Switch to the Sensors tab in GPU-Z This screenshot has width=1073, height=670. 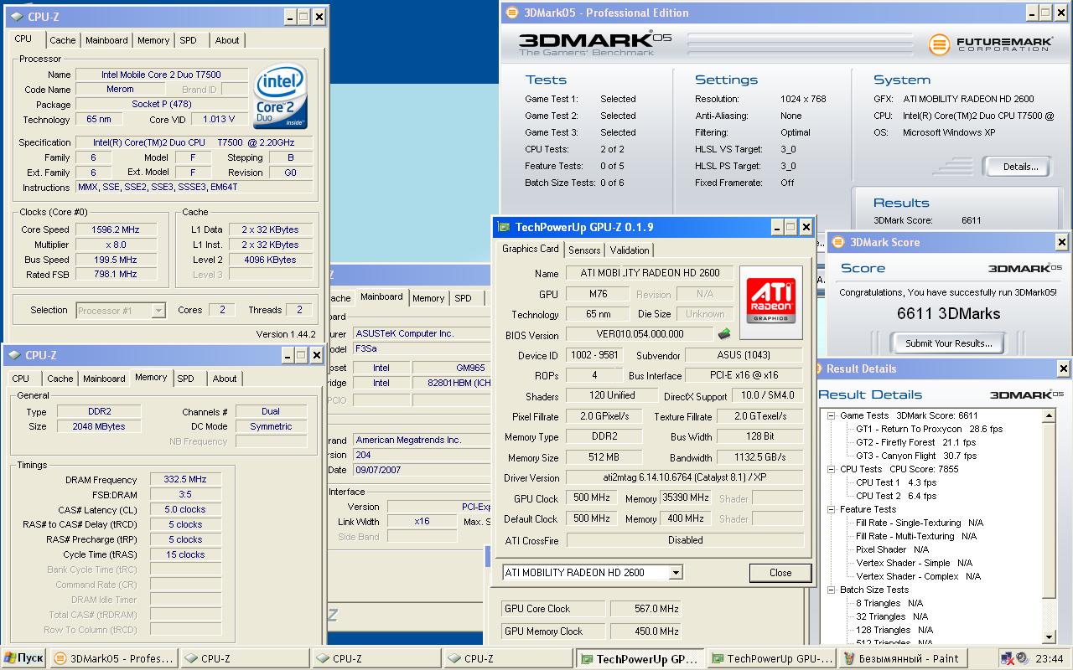pos(584,250)
